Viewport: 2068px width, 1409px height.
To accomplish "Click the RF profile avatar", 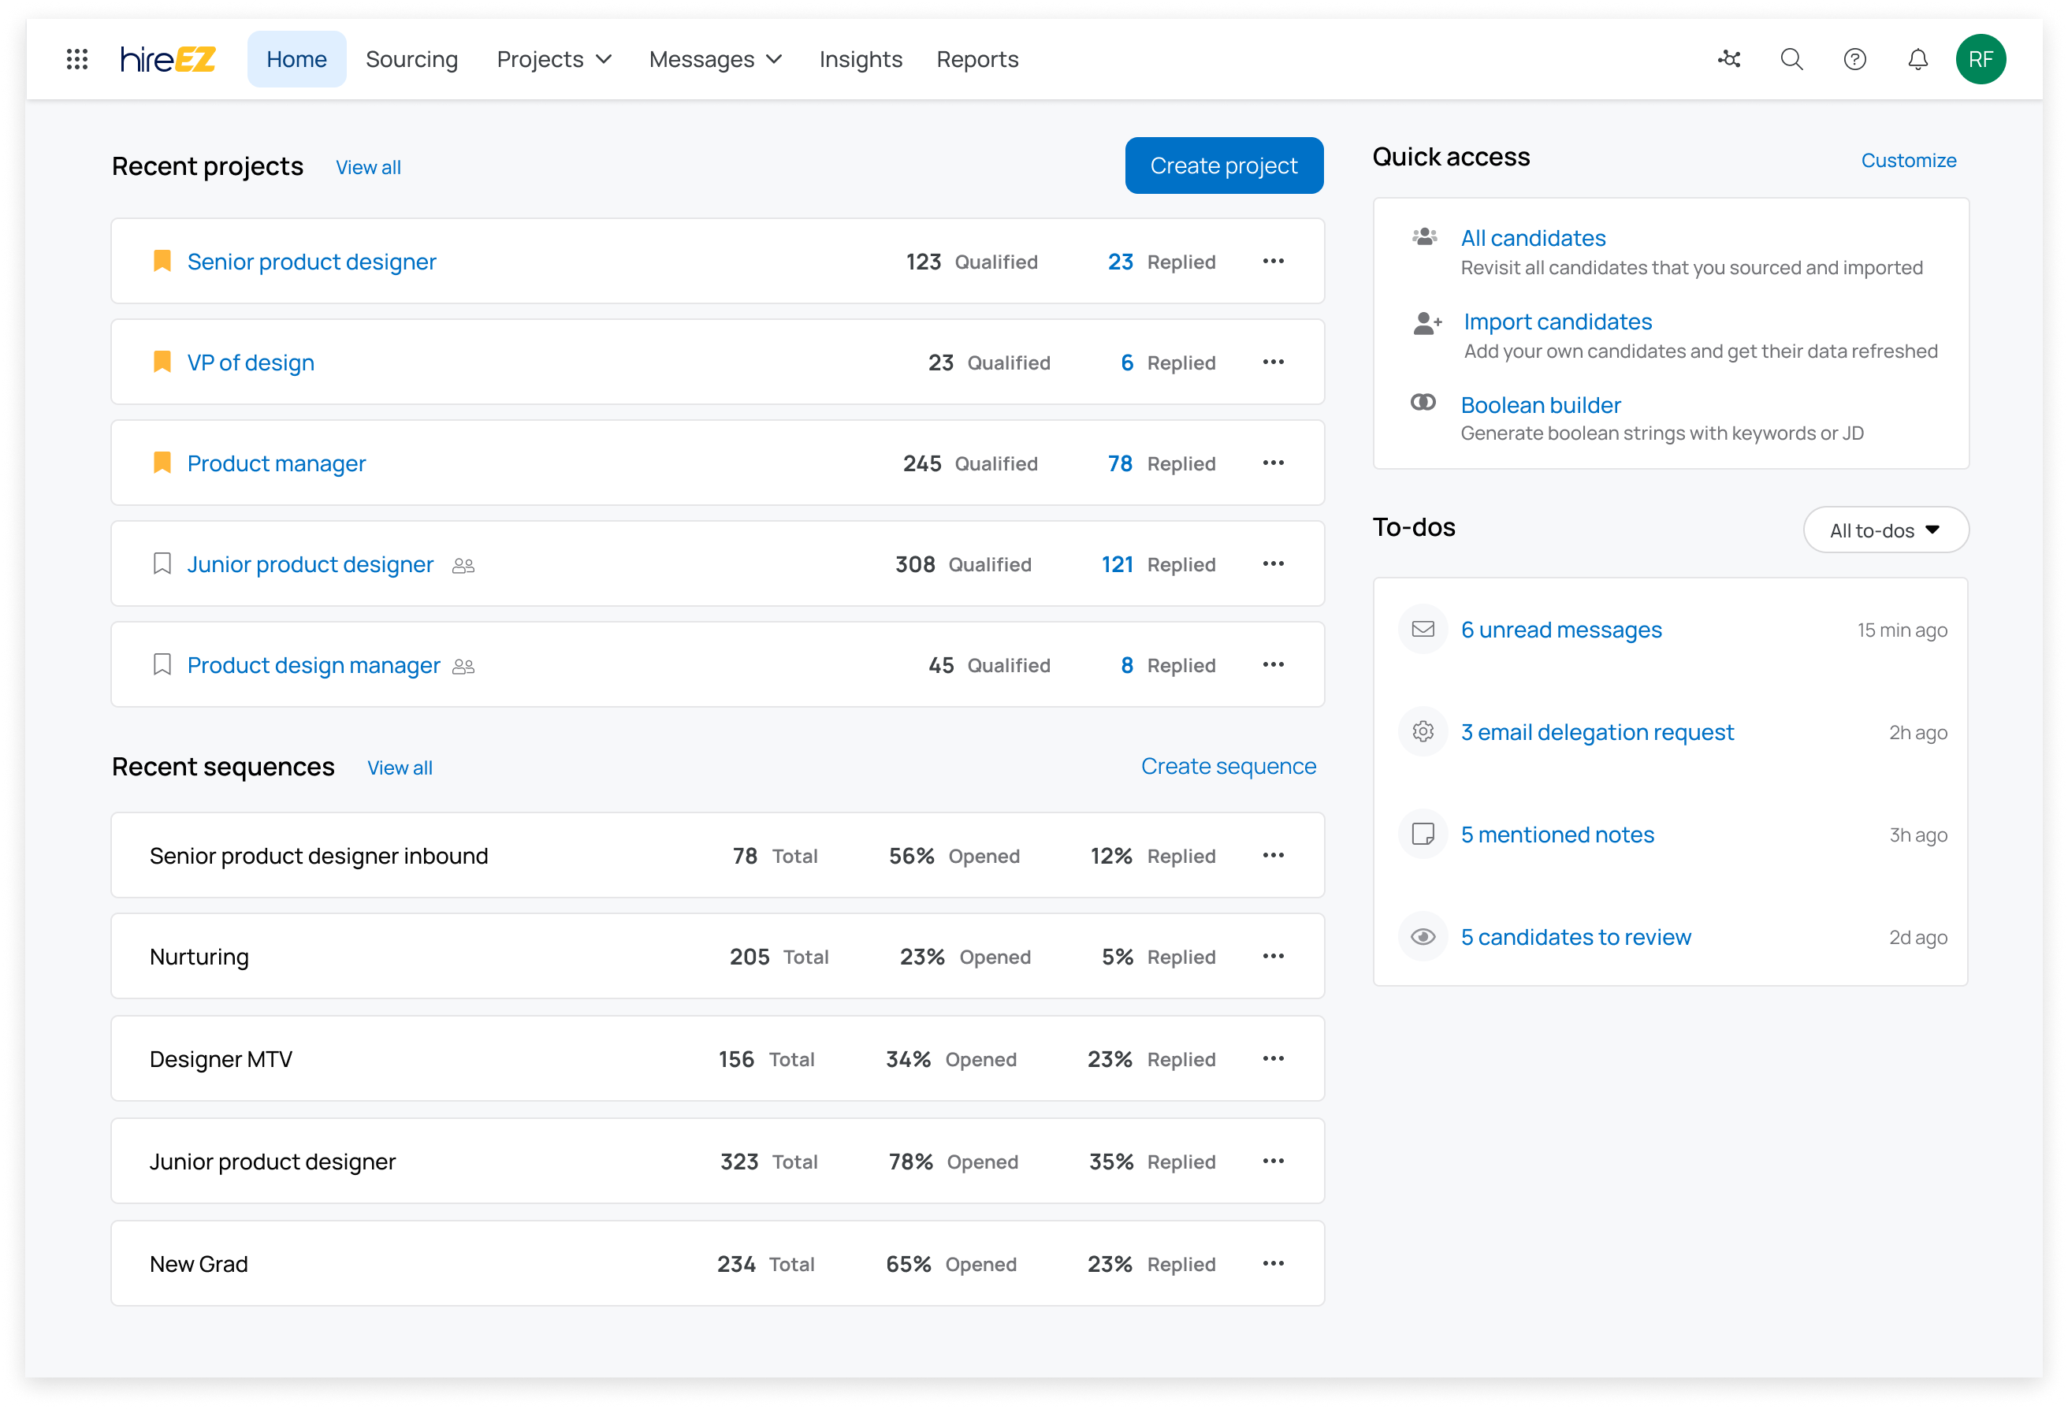I will coord(1980,60).
